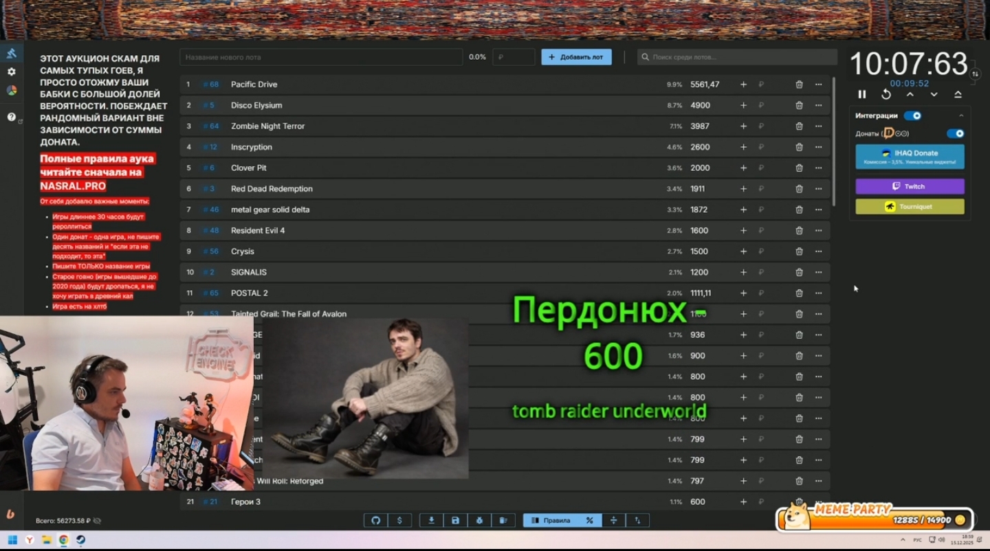
Task: Open the auction gavel page in sidebar
Action: coord(12,53)
